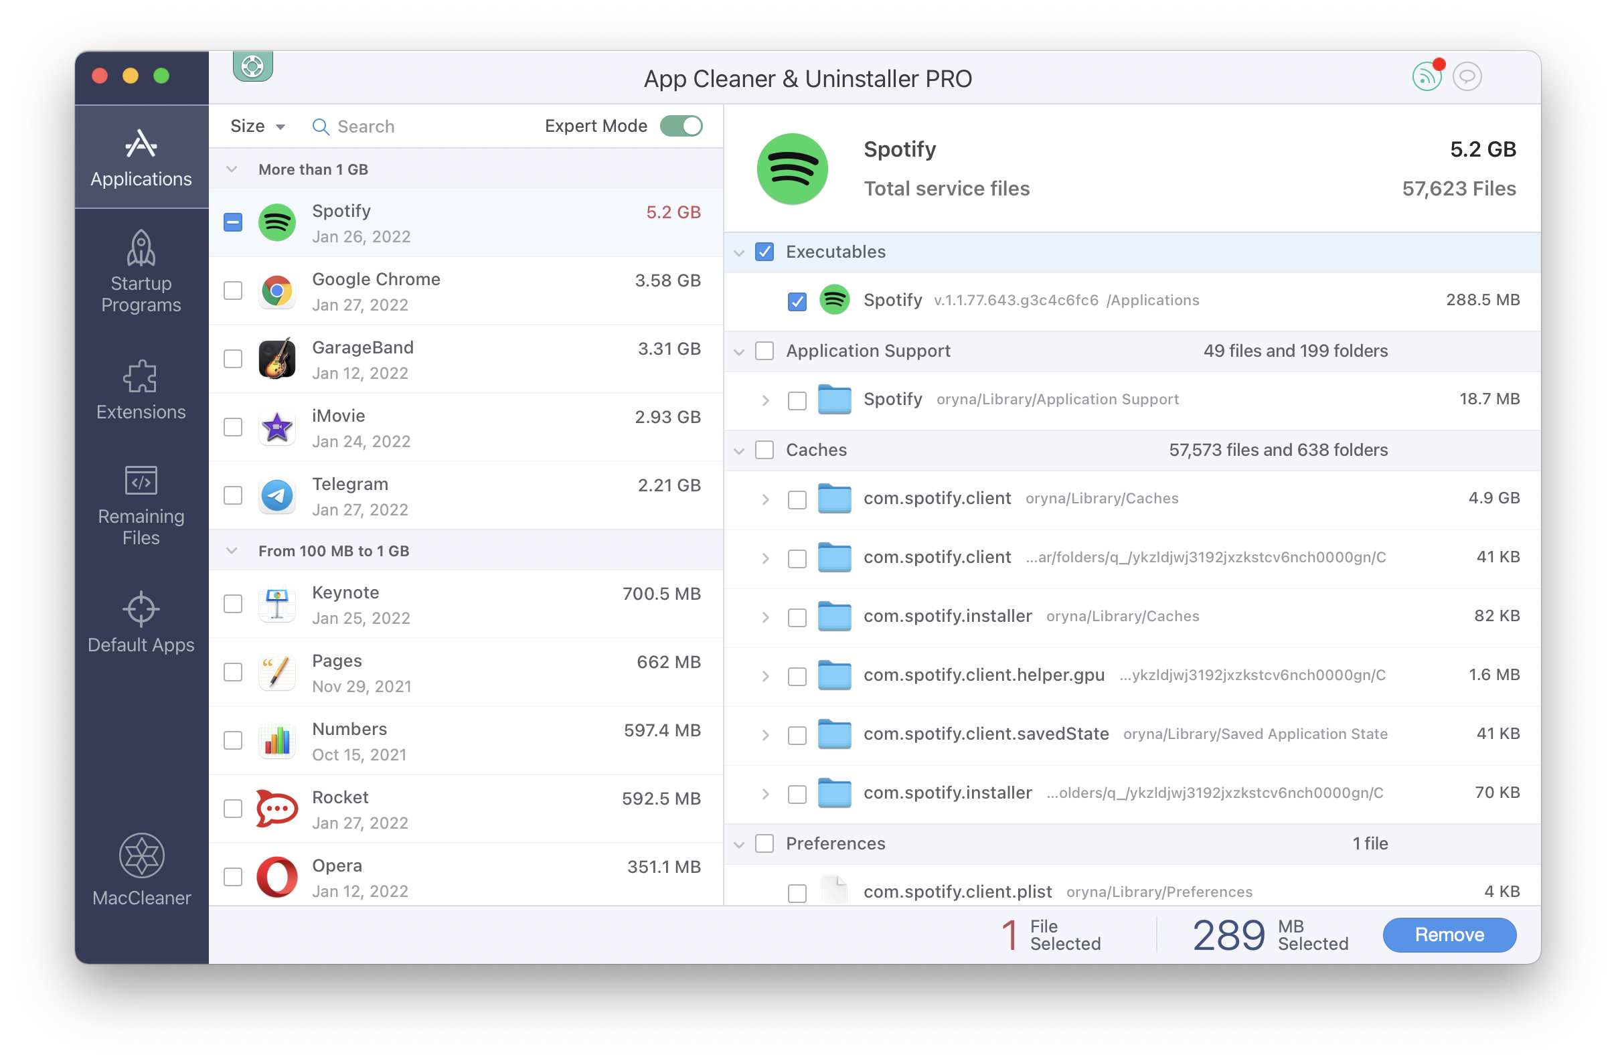
Task: Click the chat/message icon top right
Action: (1467, 77)
